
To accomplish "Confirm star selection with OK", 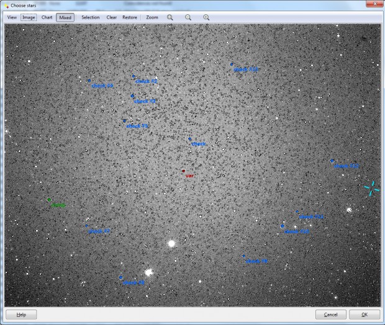I will (x=365, y=314).
